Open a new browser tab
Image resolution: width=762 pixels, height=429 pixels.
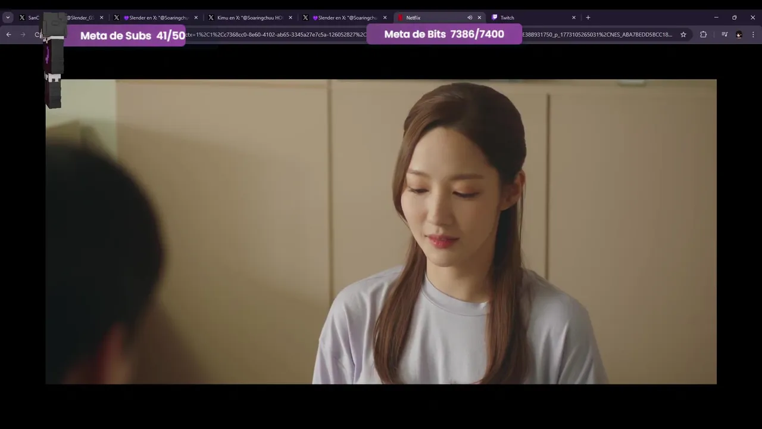click(x=588, y=18)
